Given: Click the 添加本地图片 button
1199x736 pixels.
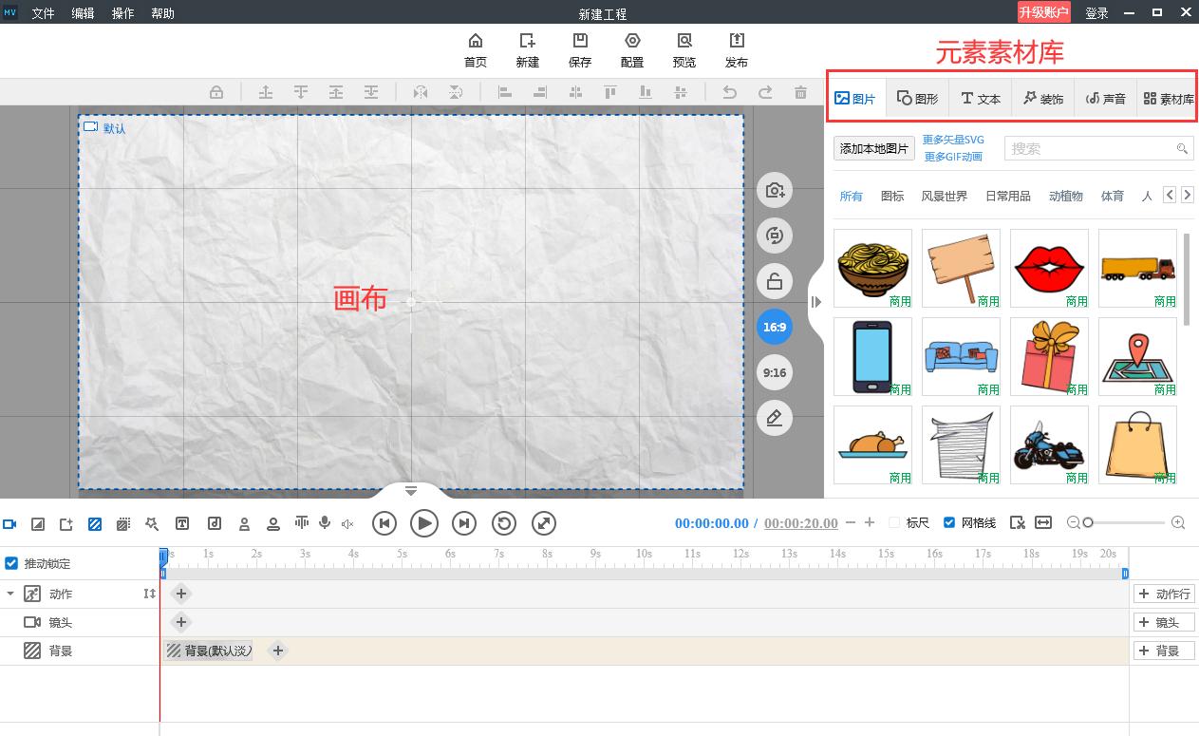Looking at the screenshot, I should tap(873, 148).
